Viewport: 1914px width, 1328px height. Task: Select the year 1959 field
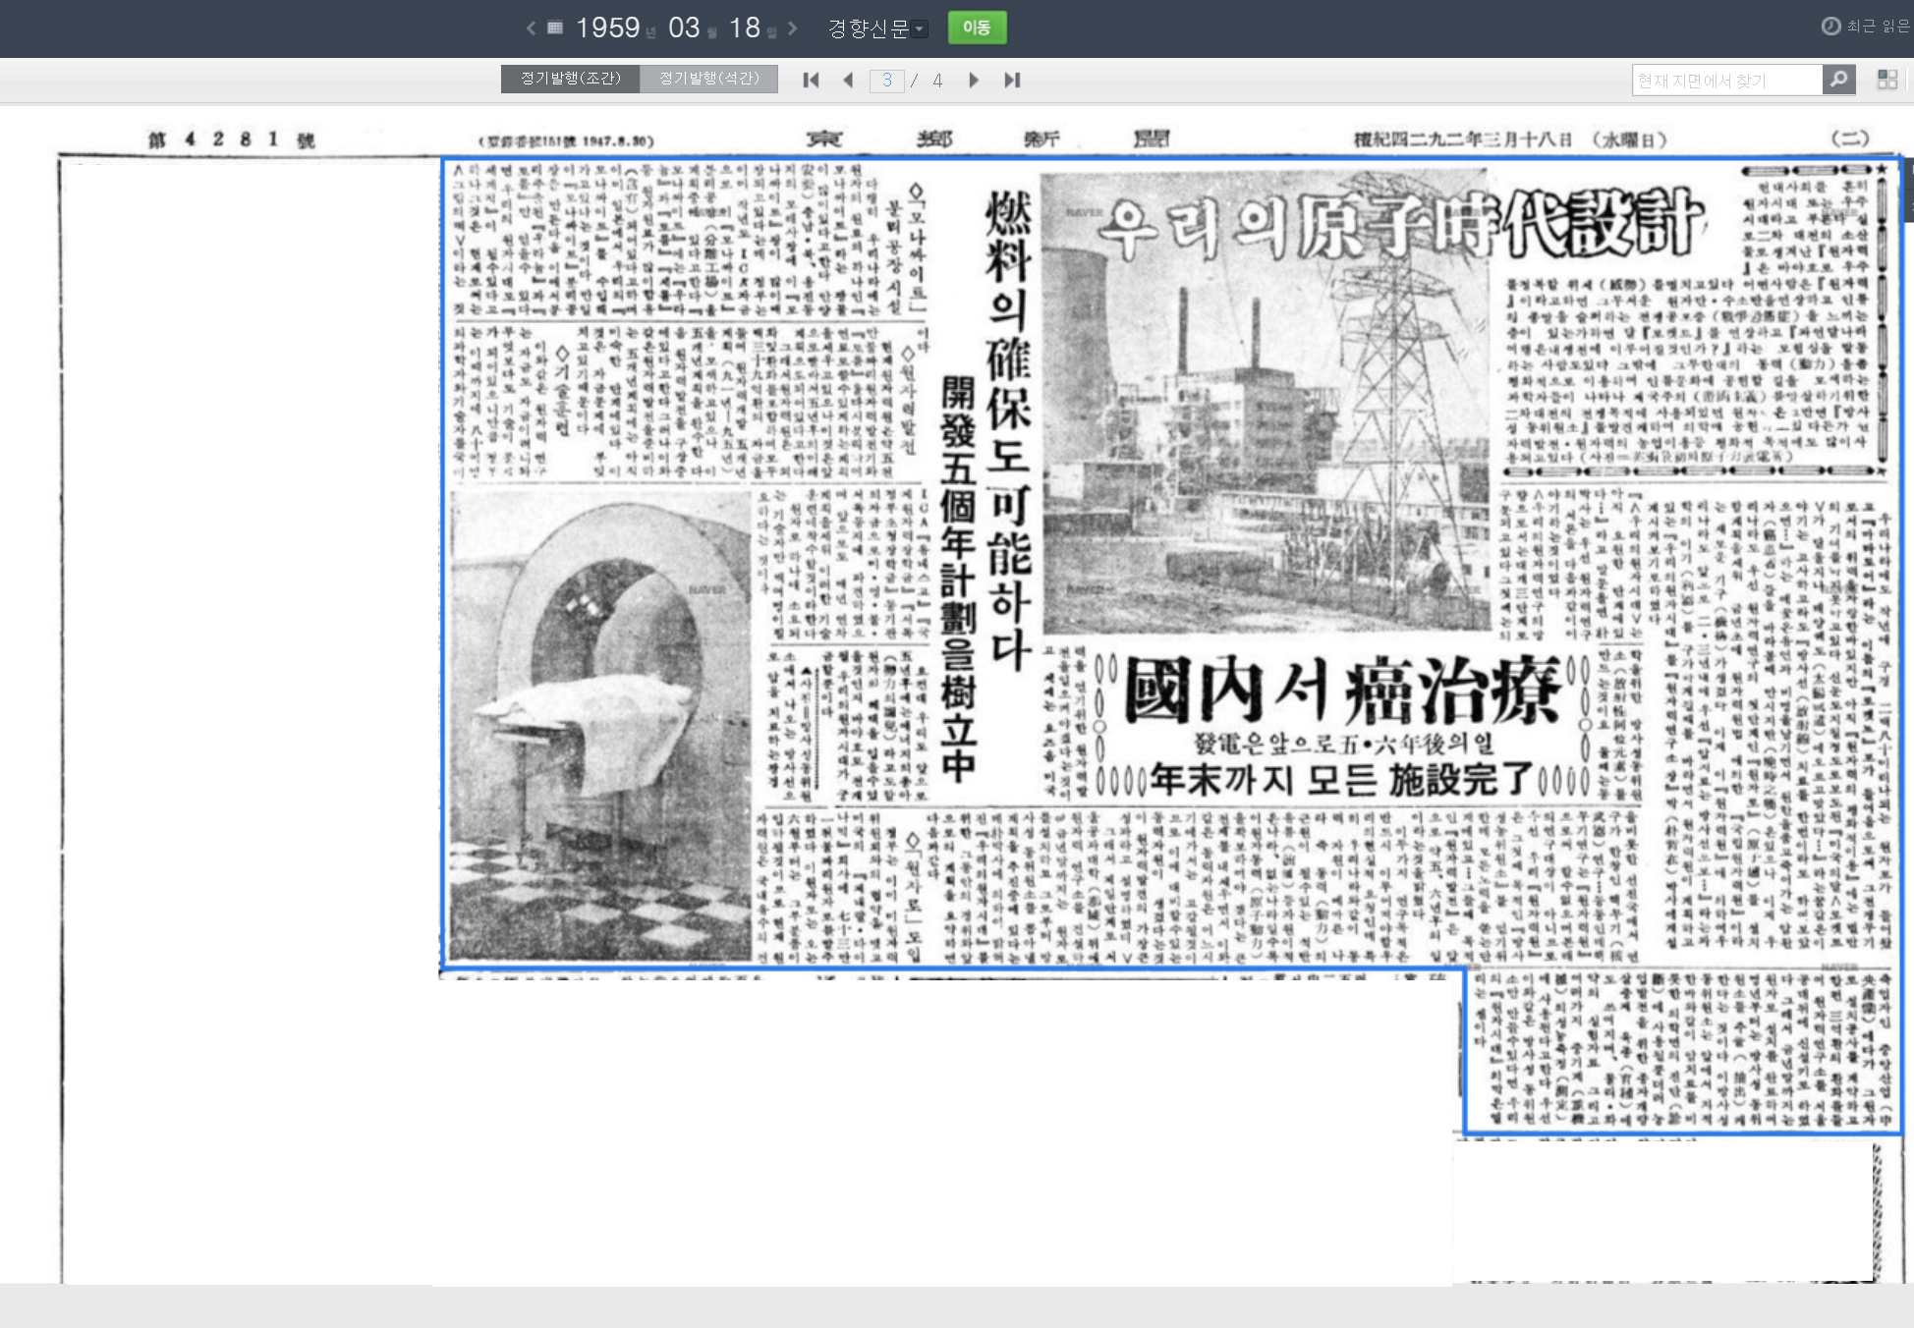click(x=607, y=28)
